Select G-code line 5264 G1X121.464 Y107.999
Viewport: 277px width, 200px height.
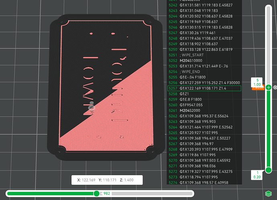click(204, 127)
